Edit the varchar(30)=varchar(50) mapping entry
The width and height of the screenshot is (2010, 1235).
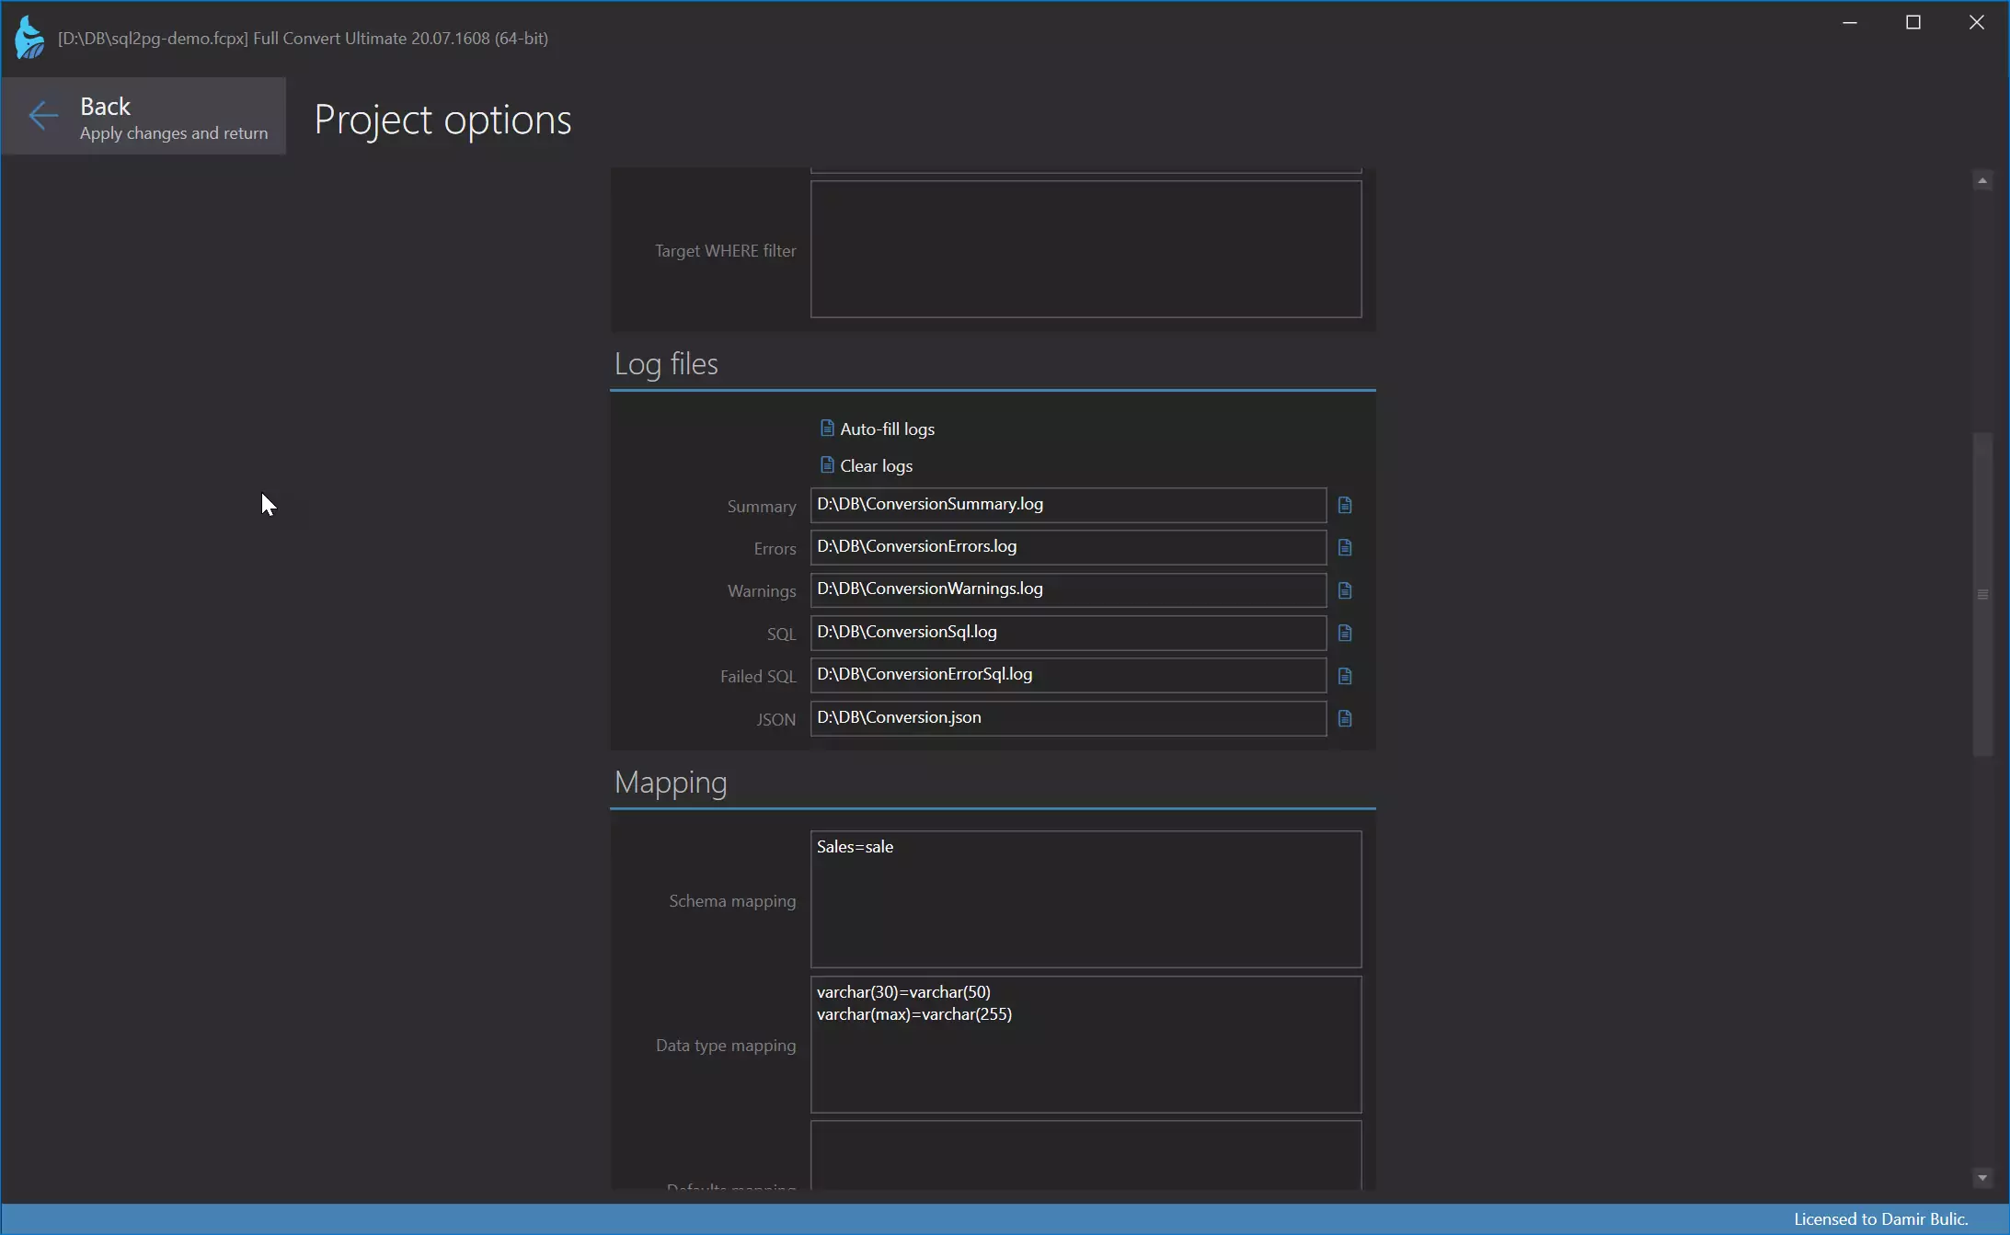point(903,991)
